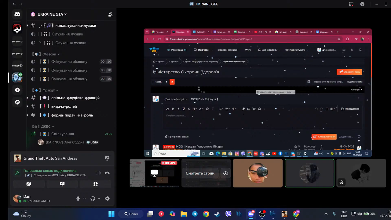Click the Передогляд button in streamed editor
The width and height of the screenshot is (391, 220).
pyautogui.click(x=350, y=109)
